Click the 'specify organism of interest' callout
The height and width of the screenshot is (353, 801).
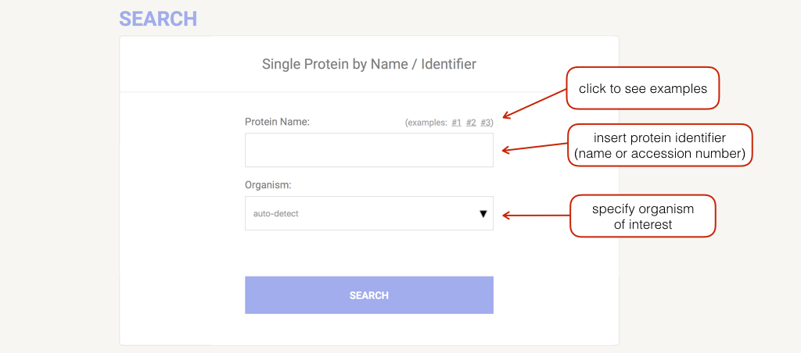(x=642, y=216)
